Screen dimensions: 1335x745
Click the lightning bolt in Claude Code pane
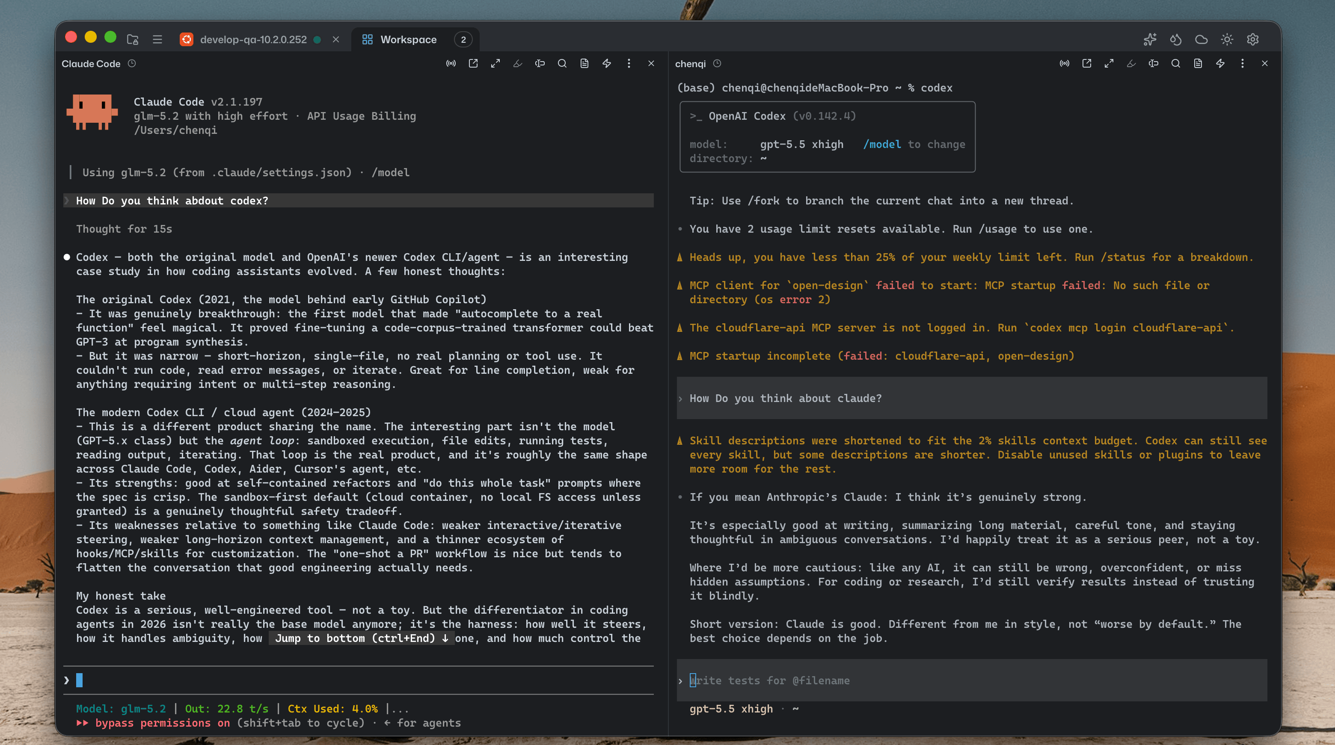607,63
